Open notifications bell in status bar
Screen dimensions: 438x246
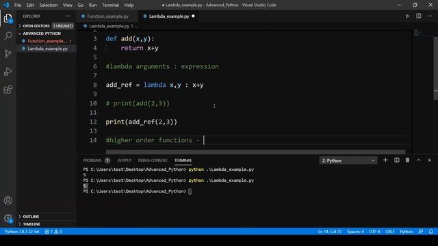(430, 232)
